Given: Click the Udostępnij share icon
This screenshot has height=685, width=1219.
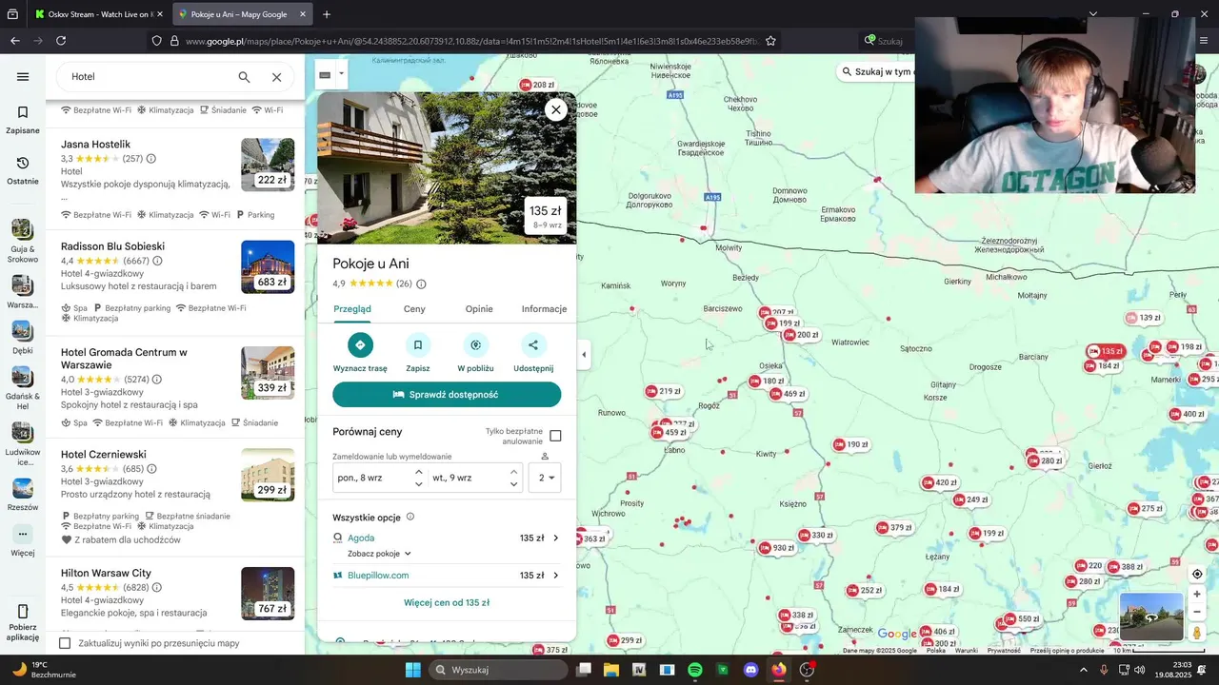Looking at the screenshot, I should pos(533,344).
